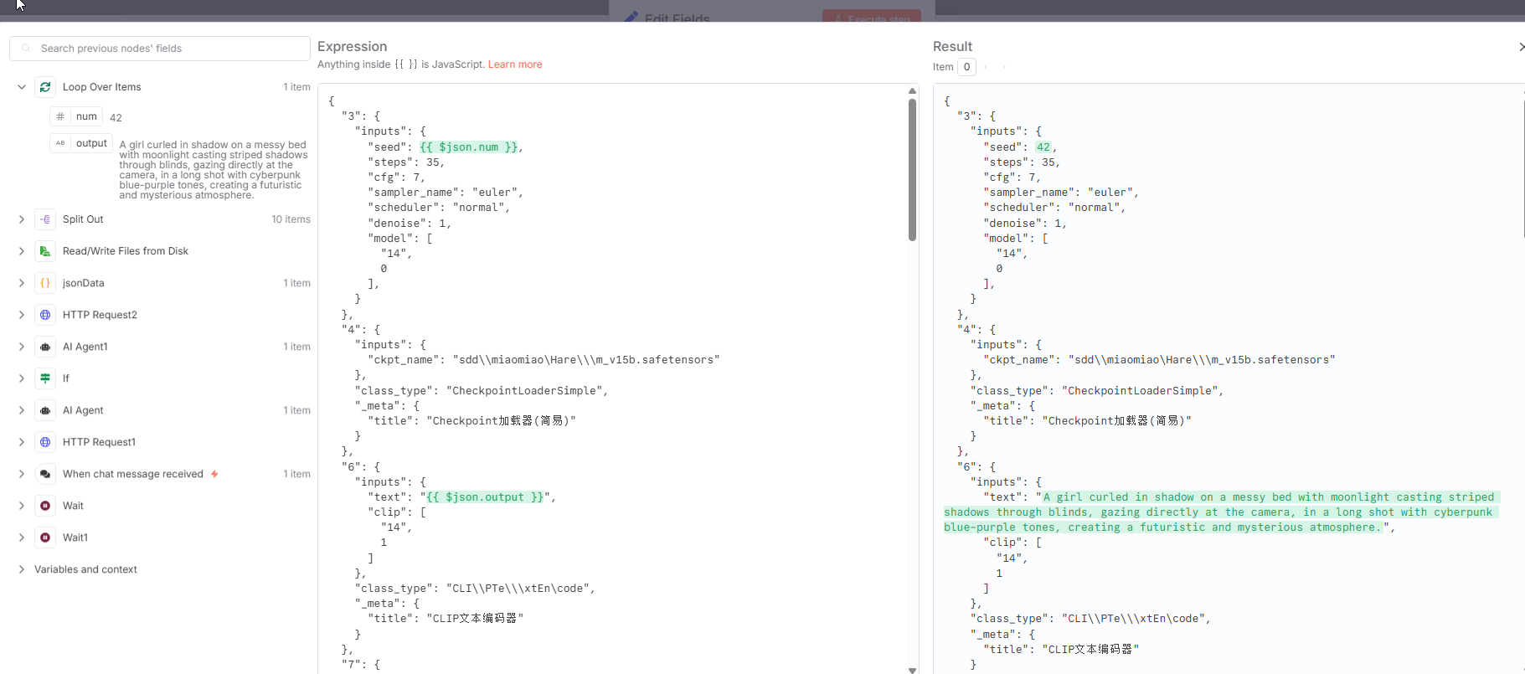Screen dimensions: 1525x674
Task: Click the HTTP Request2 globe icon
Action: point(45,315)
